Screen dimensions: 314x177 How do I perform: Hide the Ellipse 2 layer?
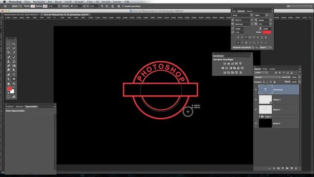(256, 99)
